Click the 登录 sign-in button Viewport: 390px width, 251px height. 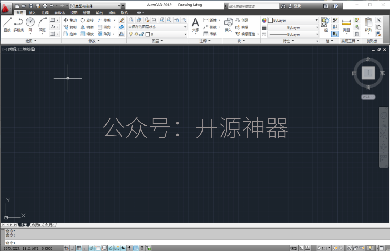[295, 6]
